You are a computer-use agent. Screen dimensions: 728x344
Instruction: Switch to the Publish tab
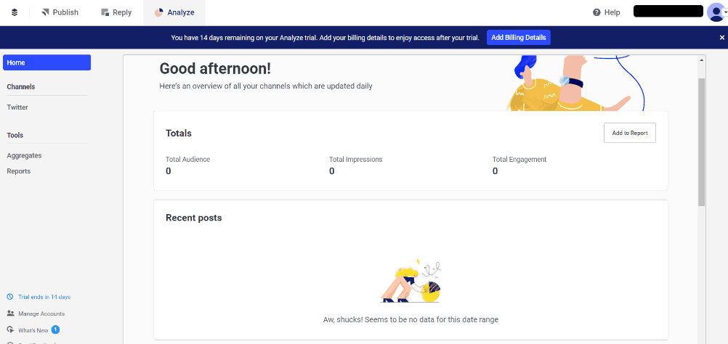[x=60, y=12]
